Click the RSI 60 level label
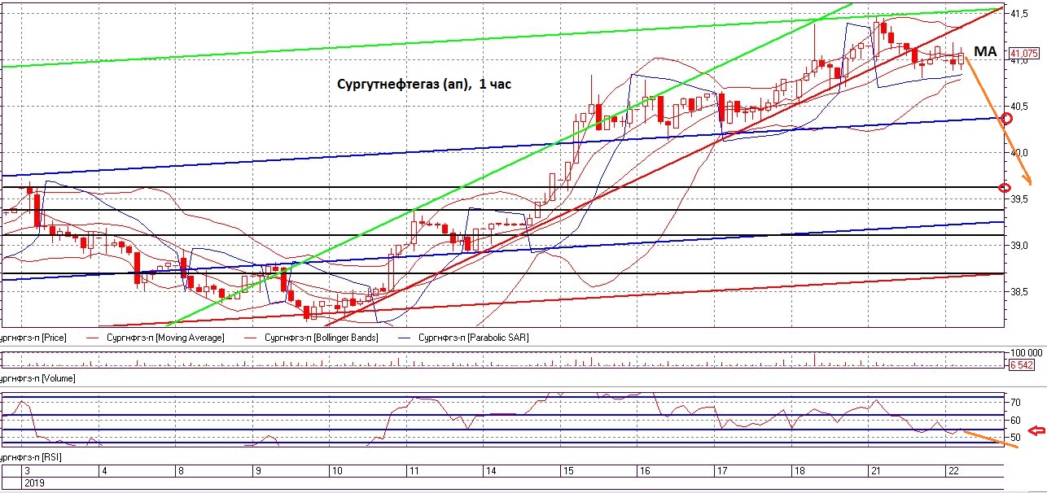This screenshot has width=1047, height=493. [1015, 420]
